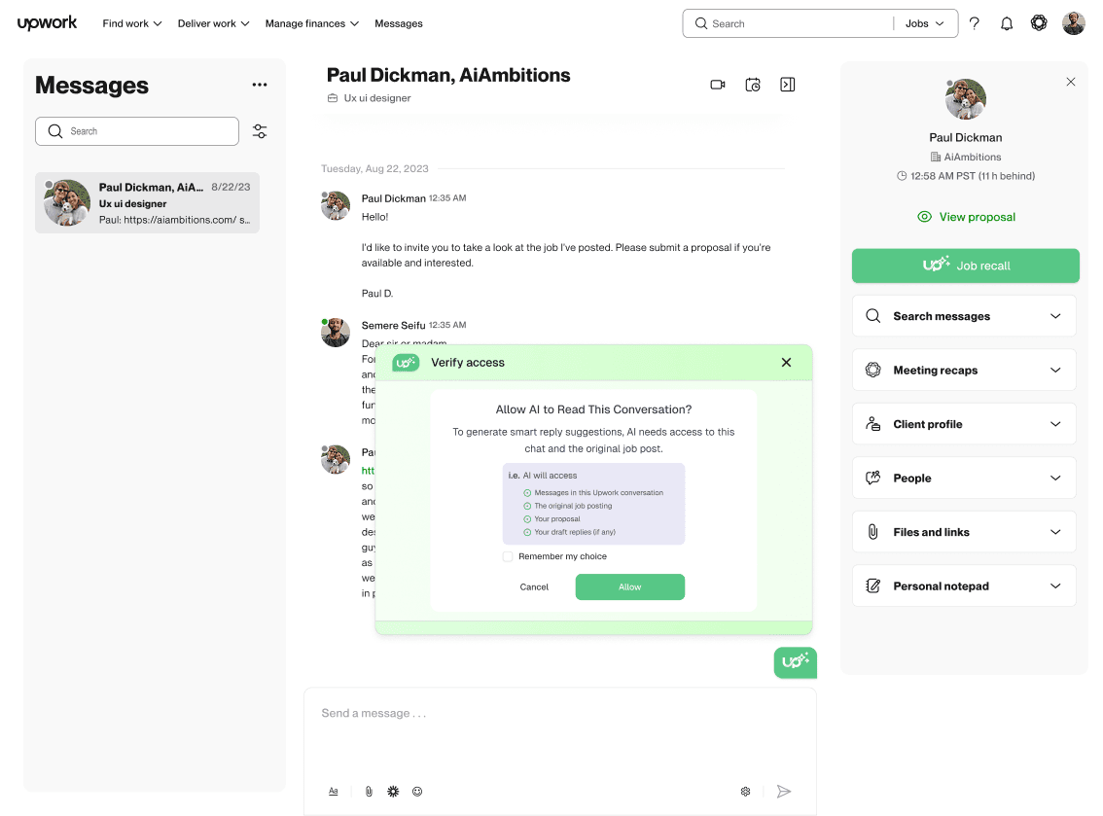Viewport: 1103px width, 816px height.
Task: Click the Ux ui designer job title link
Action: point(377,98)
